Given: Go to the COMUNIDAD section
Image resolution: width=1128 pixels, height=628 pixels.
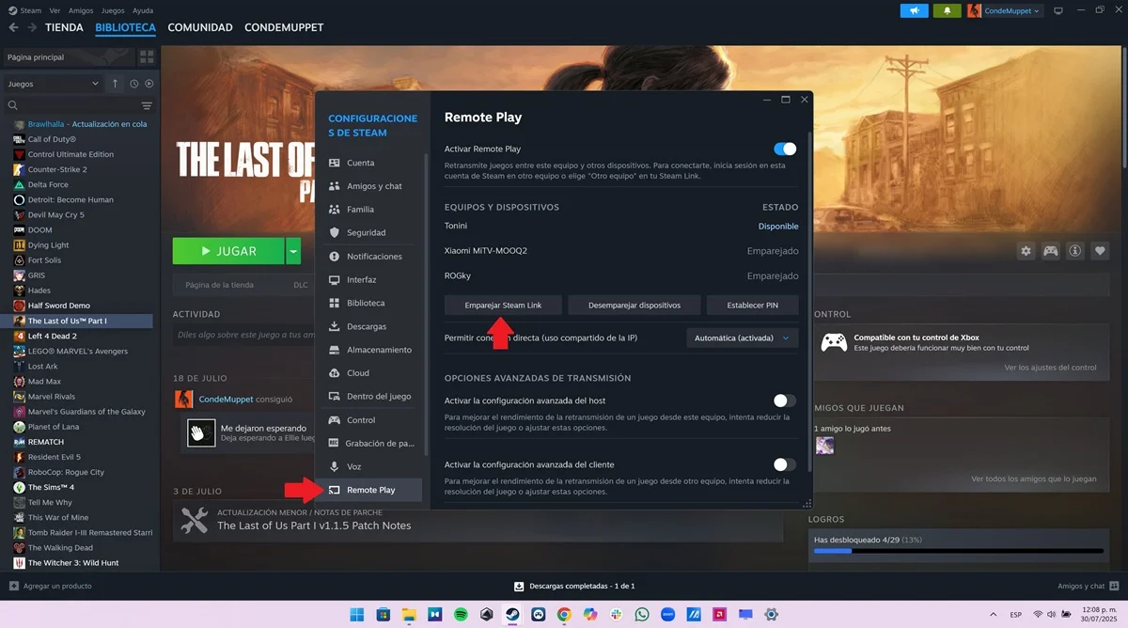Looking at the screenshot, I should pyautogui.click(x=199, y=27).
